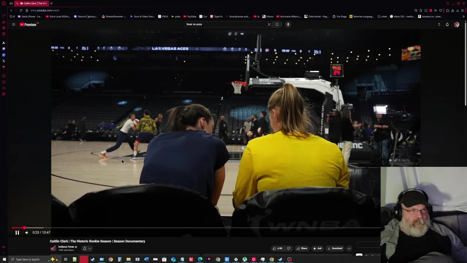Click the search magnifier button
The width and height of the screenshot is (467, 263).
click(x=277, y=24)
